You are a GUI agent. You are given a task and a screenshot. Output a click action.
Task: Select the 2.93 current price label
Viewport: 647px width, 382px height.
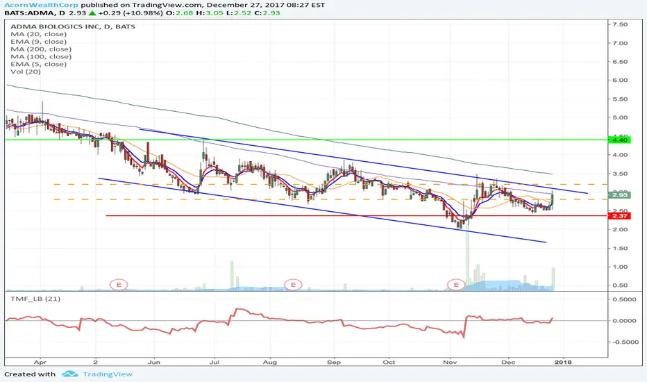point(620,195)
